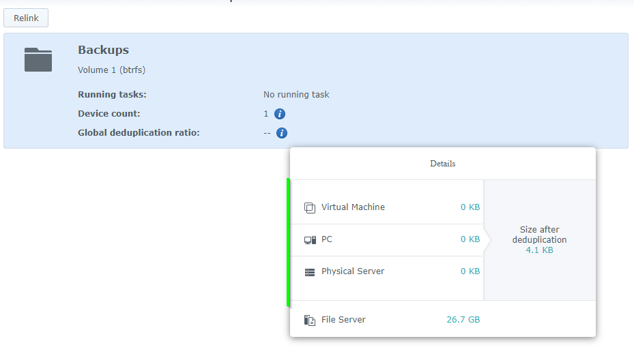
Task: Click the 26.7 GB File Server value
Action: [463, 320]
